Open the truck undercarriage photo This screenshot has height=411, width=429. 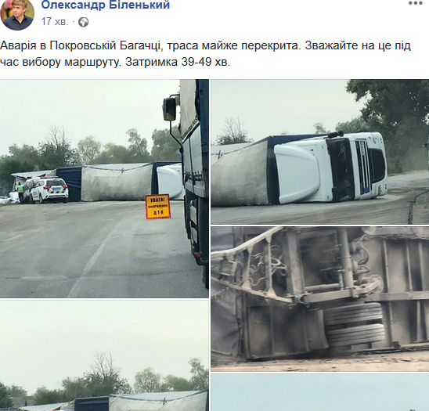tap(320, 299)
